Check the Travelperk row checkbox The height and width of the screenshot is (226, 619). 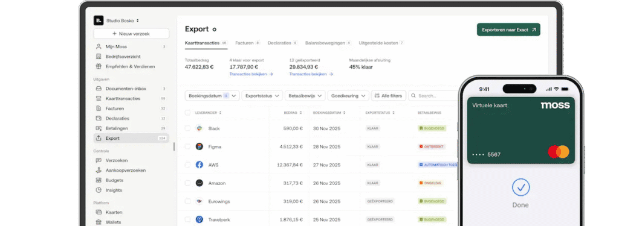pyautogui.click(x=187, y=219)
